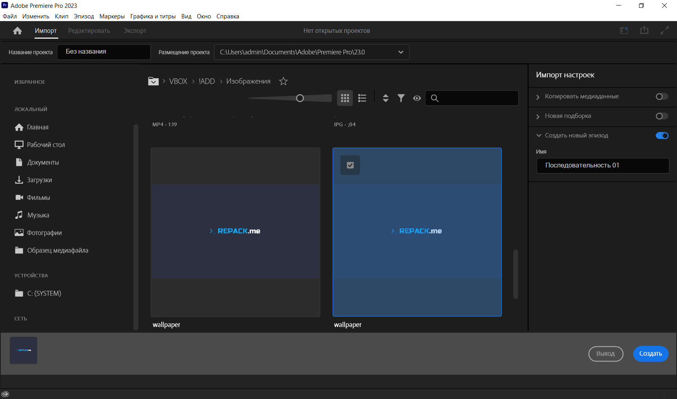This screenshot has height=399, width=677.
Task: Open the Графика и титры menu
Action: [153, 16]
